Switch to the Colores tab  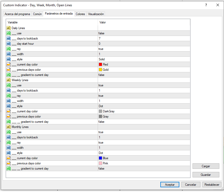point(80,14)
